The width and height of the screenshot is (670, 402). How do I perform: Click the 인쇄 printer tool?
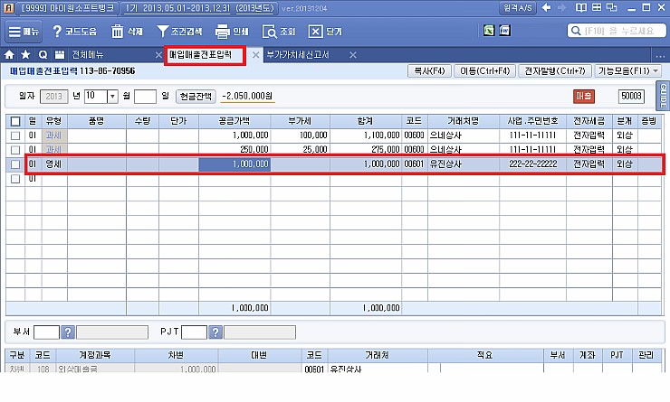pyautogui.click(x=232, y=32)
